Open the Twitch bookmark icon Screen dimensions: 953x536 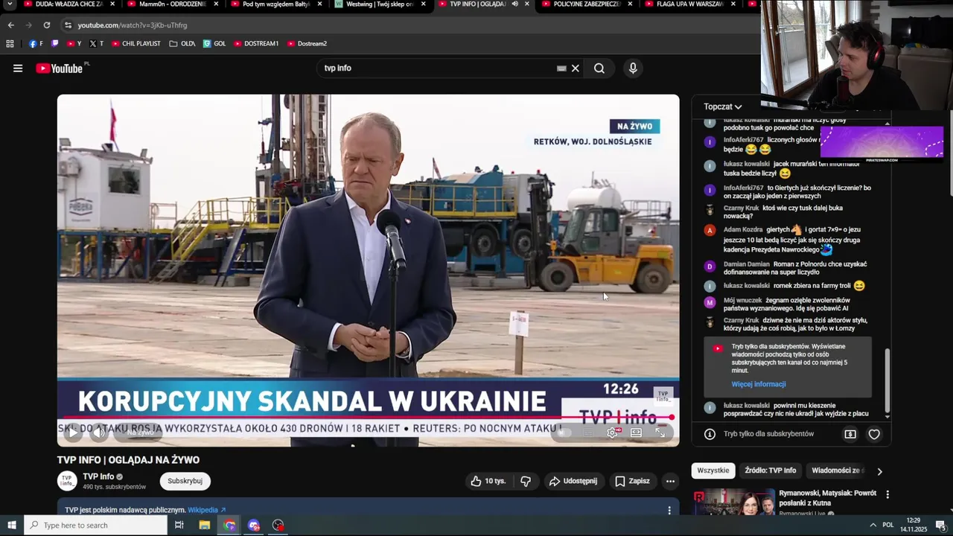click(x=55, y=43)
